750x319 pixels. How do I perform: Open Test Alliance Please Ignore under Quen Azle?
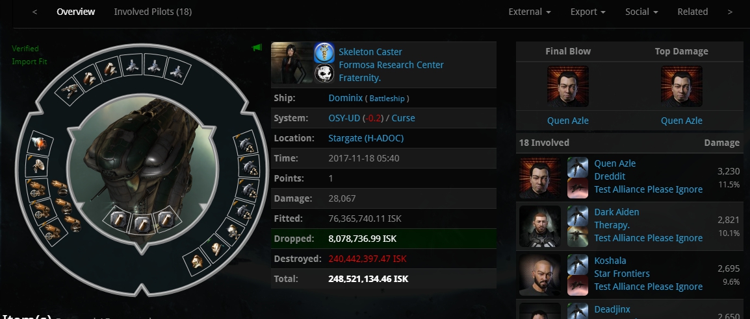648,189
